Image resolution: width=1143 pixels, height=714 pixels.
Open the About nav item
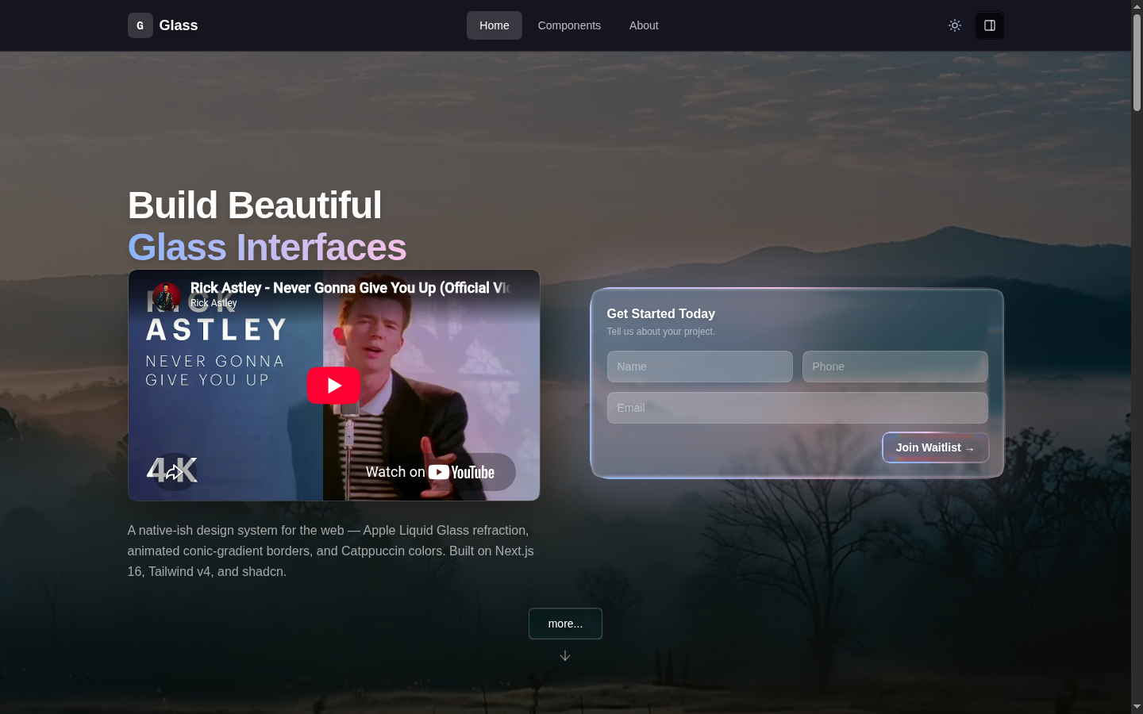pyautogui.click(x=644, y=25)
